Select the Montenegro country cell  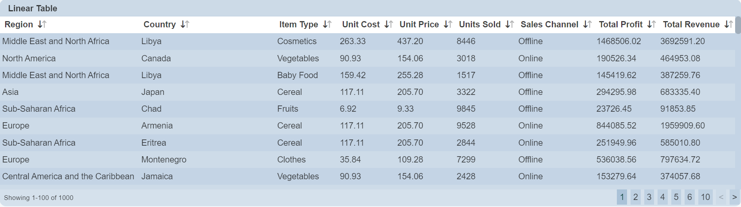(164, 160)
